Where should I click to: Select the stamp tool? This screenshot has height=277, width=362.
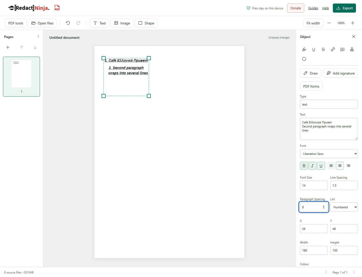(352, 49)
